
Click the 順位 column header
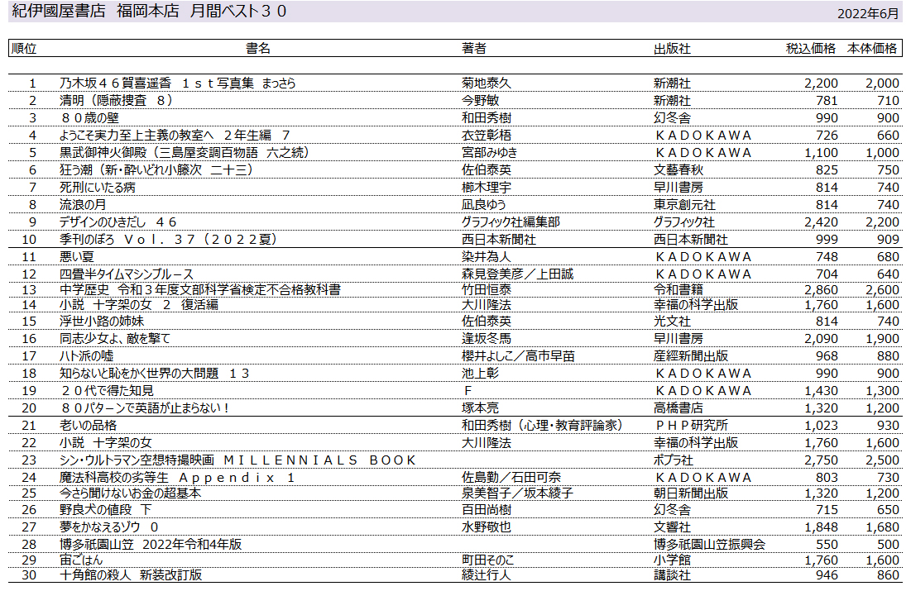coord(24,48)
